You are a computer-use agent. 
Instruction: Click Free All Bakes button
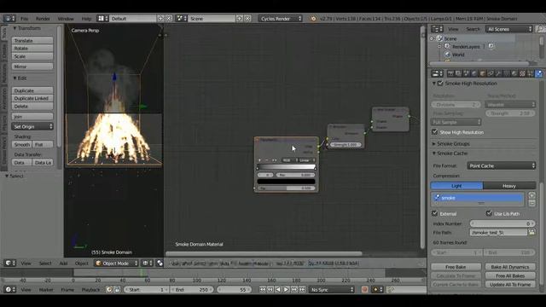coord(510,275)
